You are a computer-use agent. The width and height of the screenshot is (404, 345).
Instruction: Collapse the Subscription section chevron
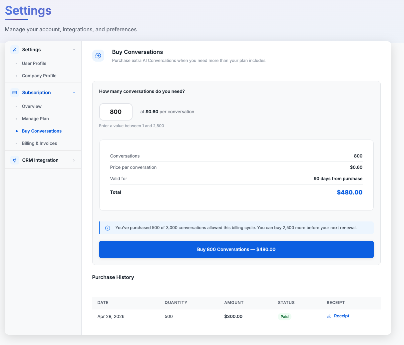click(74, 93)
